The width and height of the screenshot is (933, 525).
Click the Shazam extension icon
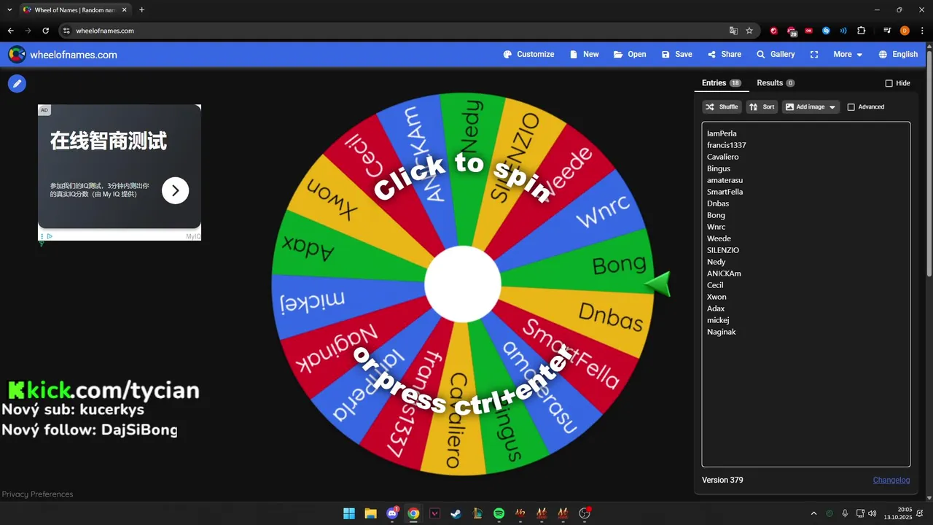pos(826,31)
